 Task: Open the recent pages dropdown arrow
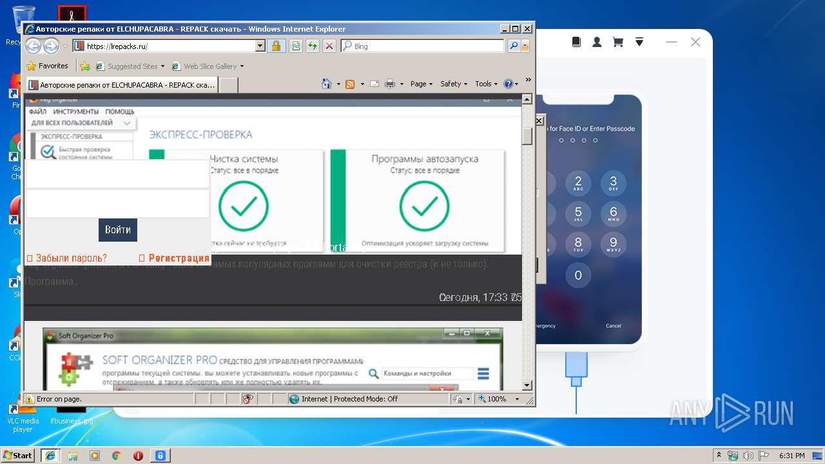tap(65, 46)
